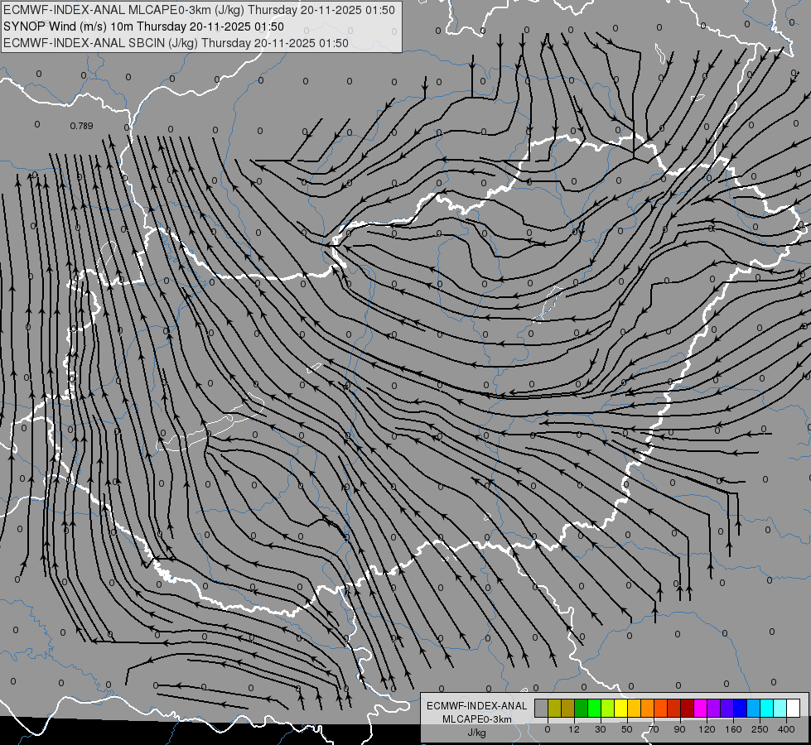Select the 'ECMWF-INDEX-ANAL SBCIN (J/kg)' title line
Viewport: 811px width, 745px height.
[x=176, y=43]
